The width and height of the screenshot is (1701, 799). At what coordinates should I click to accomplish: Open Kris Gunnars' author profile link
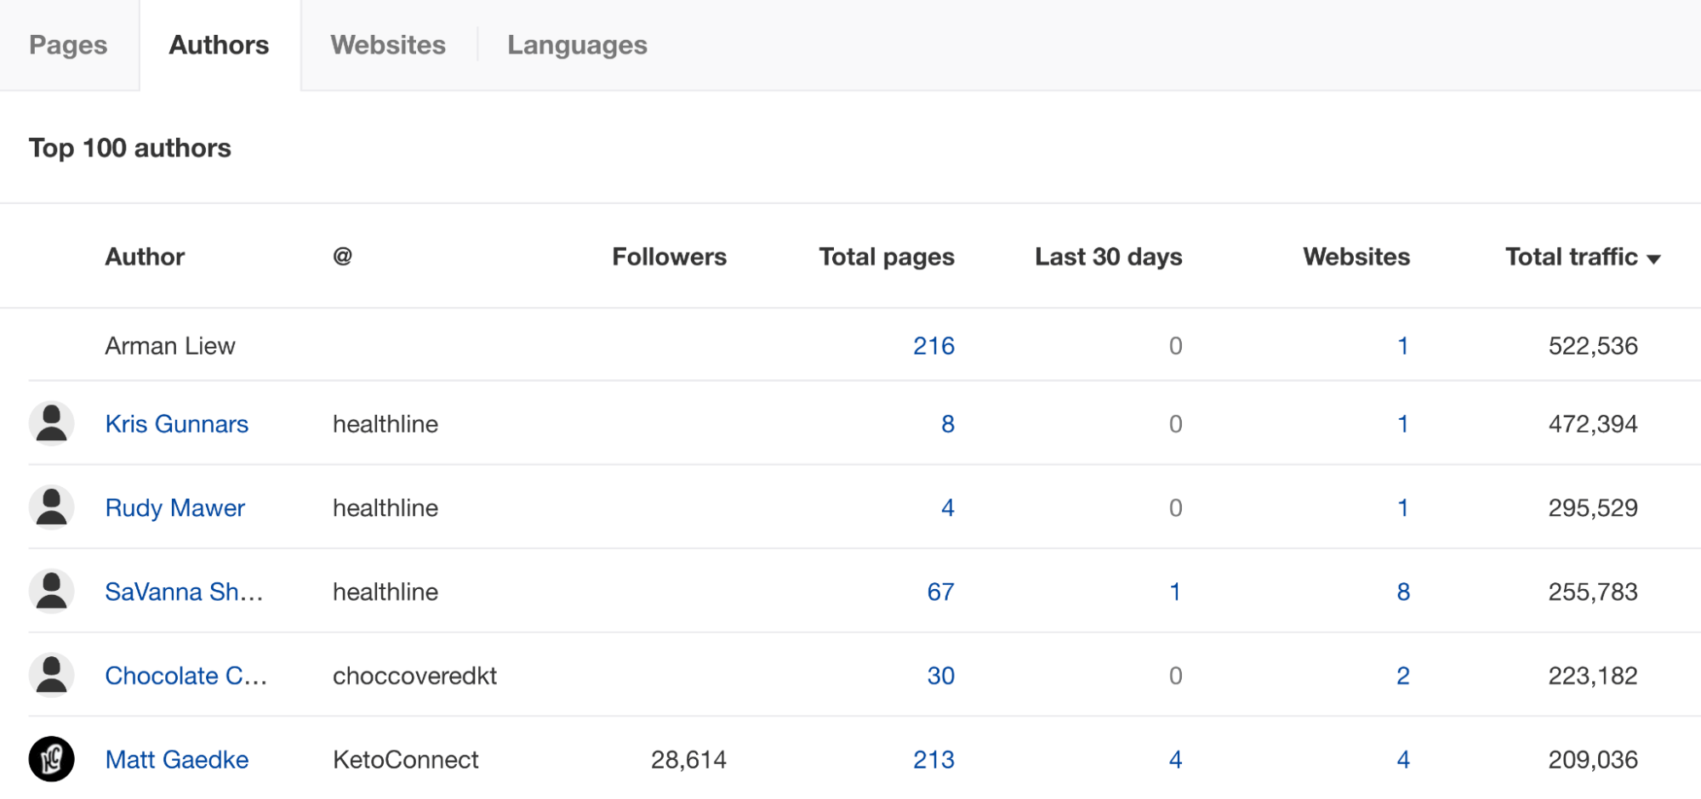[x=178, y=423]
